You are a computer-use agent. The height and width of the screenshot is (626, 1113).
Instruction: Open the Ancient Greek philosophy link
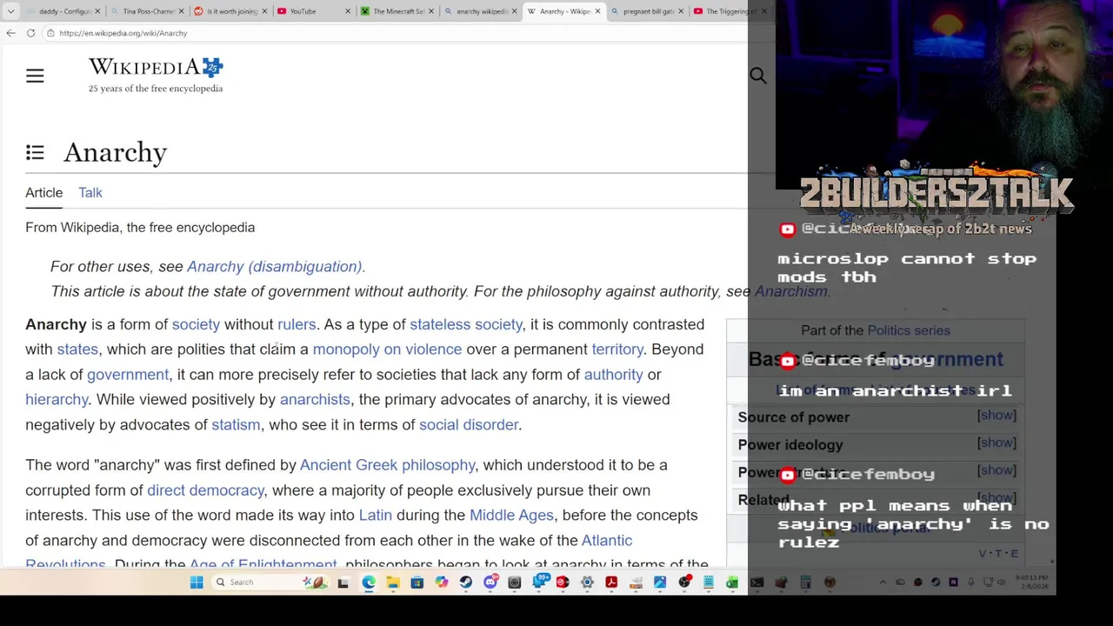point(388,465)
